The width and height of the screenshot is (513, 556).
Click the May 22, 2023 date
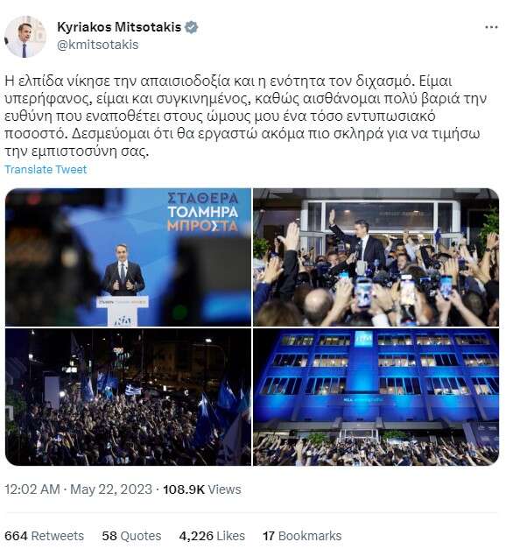[x=111, y=489]
